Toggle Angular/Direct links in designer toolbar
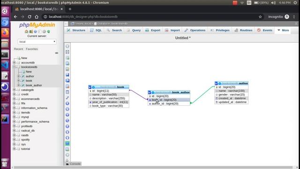The image size is (300, 169). pyautogui.click(x=67, y=121)
